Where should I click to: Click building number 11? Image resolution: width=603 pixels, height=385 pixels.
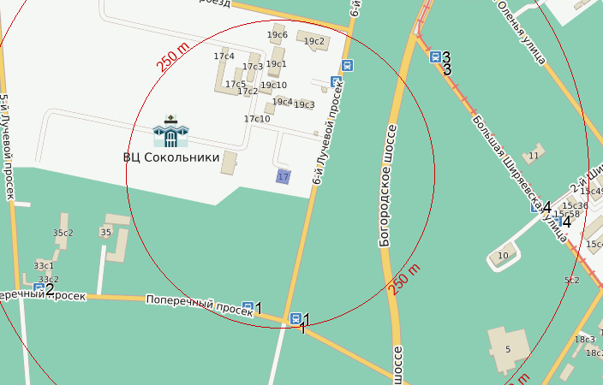[x=534, y=155]
